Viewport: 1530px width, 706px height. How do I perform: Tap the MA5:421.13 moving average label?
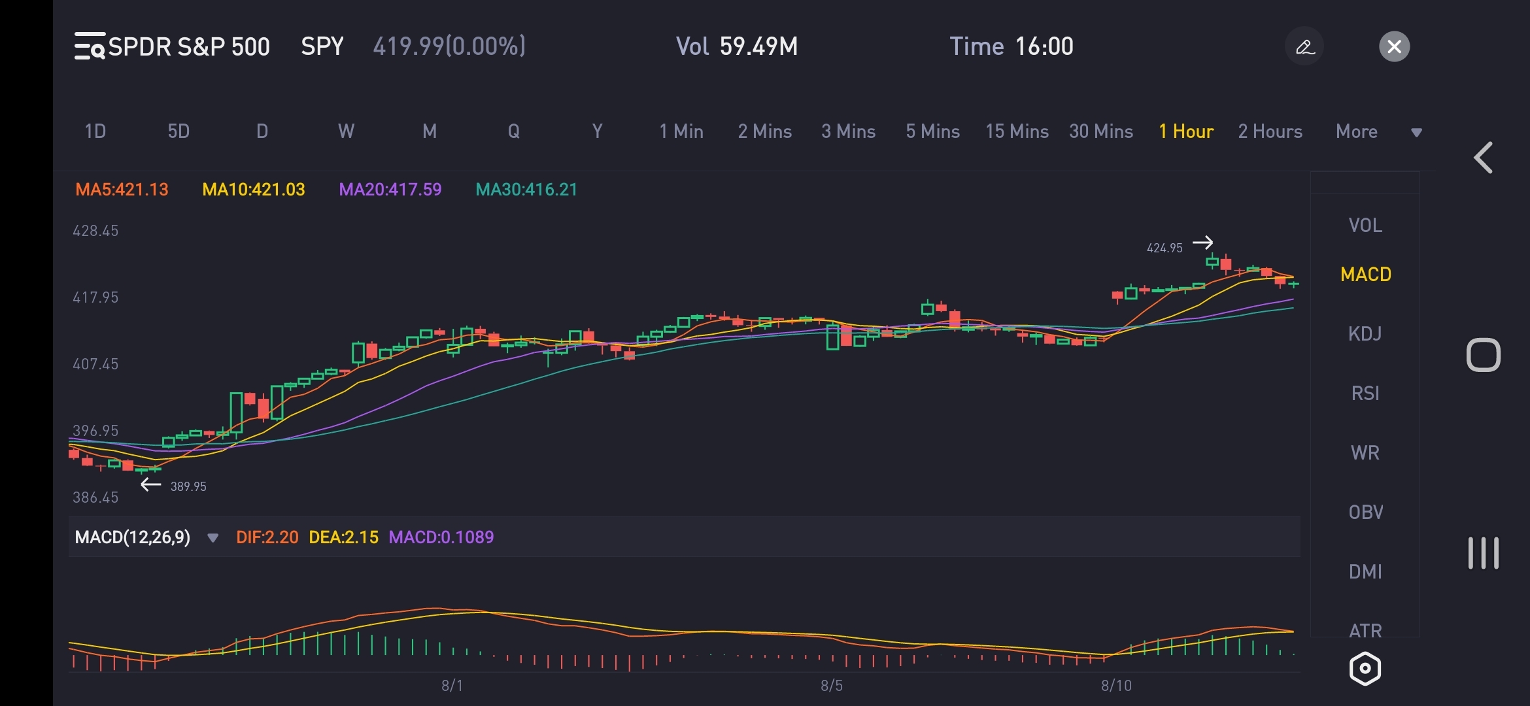pos(122,190)
